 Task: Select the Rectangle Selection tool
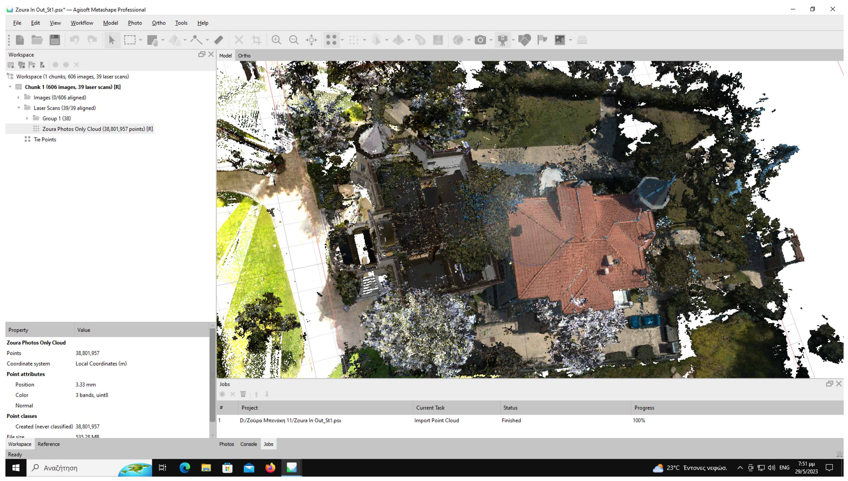click(129, 40)
